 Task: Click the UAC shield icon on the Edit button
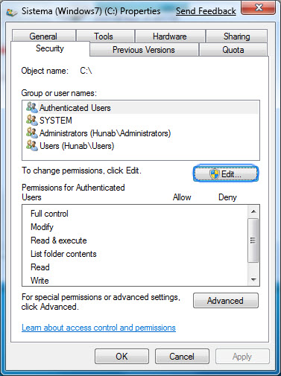tap(214, 174)
